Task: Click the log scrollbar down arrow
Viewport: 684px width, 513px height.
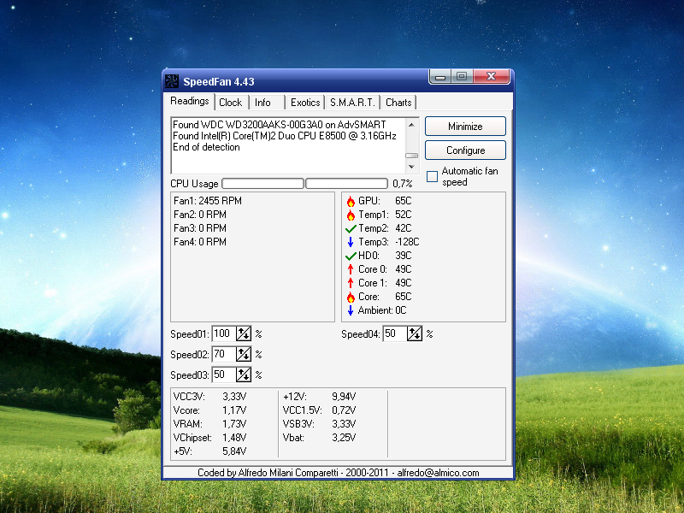Action: coord(411,167)
